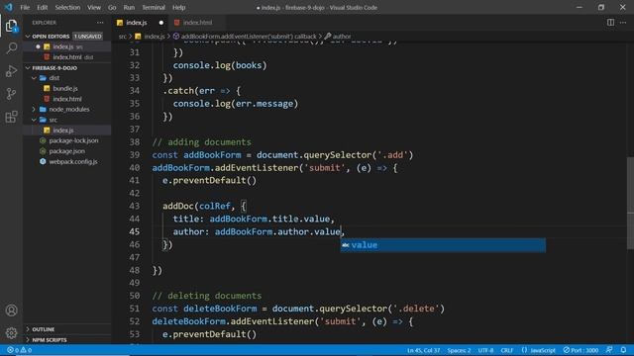Open the Terminal menu
The image size is (634, 356).
click(154, 7)
